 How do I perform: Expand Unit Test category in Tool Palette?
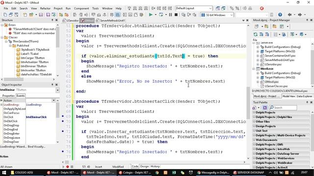254,131
